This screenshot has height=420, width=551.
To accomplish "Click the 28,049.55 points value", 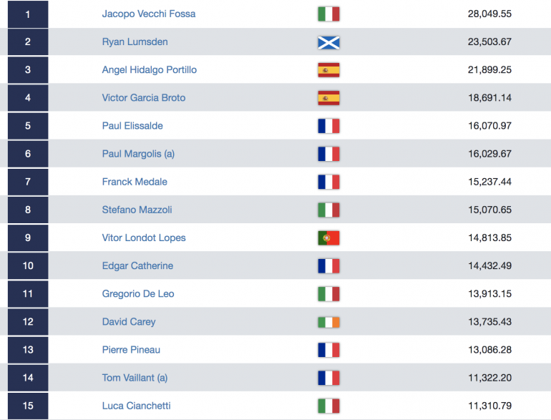I will coord(489,14).
